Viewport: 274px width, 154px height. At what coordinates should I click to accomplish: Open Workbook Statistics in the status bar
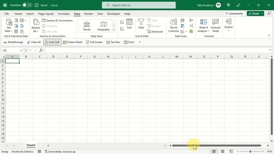pyautogui.click(x=22, y=151)
